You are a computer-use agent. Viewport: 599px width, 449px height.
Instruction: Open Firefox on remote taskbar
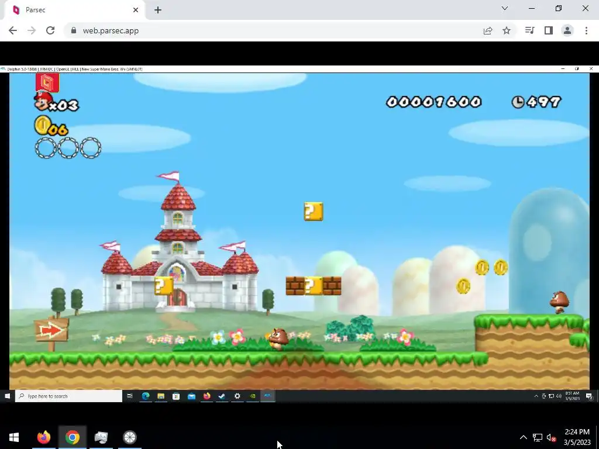click(206, 396)
